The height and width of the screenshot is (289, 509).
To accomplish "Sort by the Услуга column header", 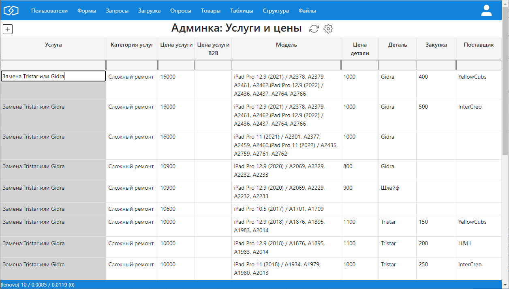I will pos(53,49).
